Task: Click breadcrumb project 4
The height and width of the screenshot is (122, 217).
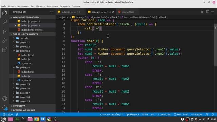Action: tap(63, 17)
